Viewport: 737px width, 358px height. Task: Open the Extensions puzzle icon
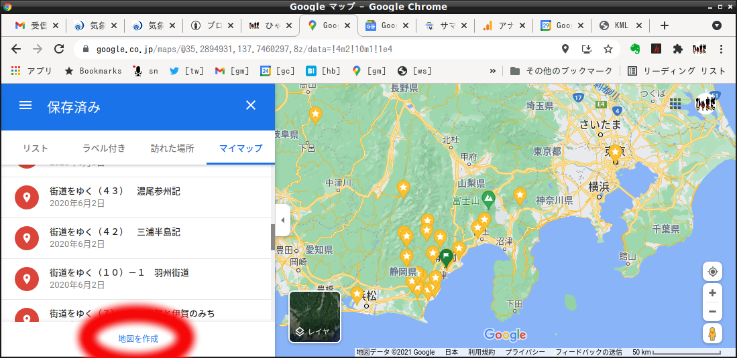click(677, 49)
